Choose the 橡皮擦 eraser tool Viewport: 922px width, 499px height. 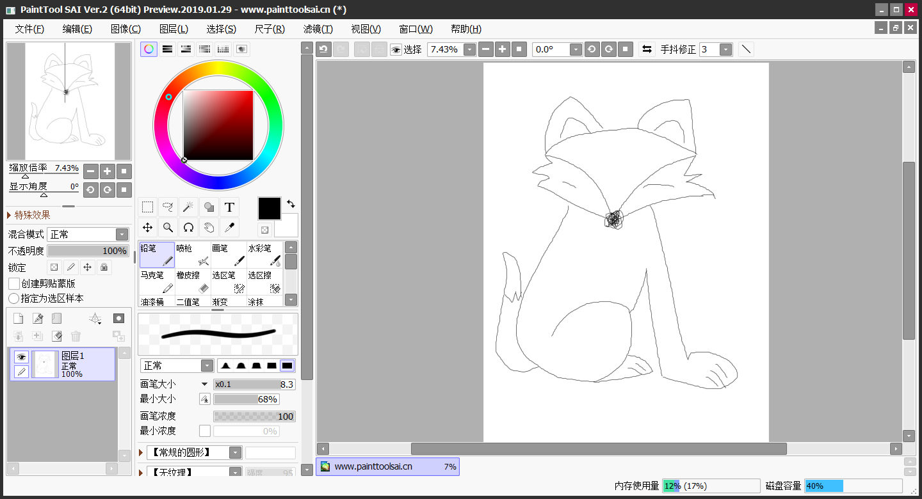(x=193, y=282)
